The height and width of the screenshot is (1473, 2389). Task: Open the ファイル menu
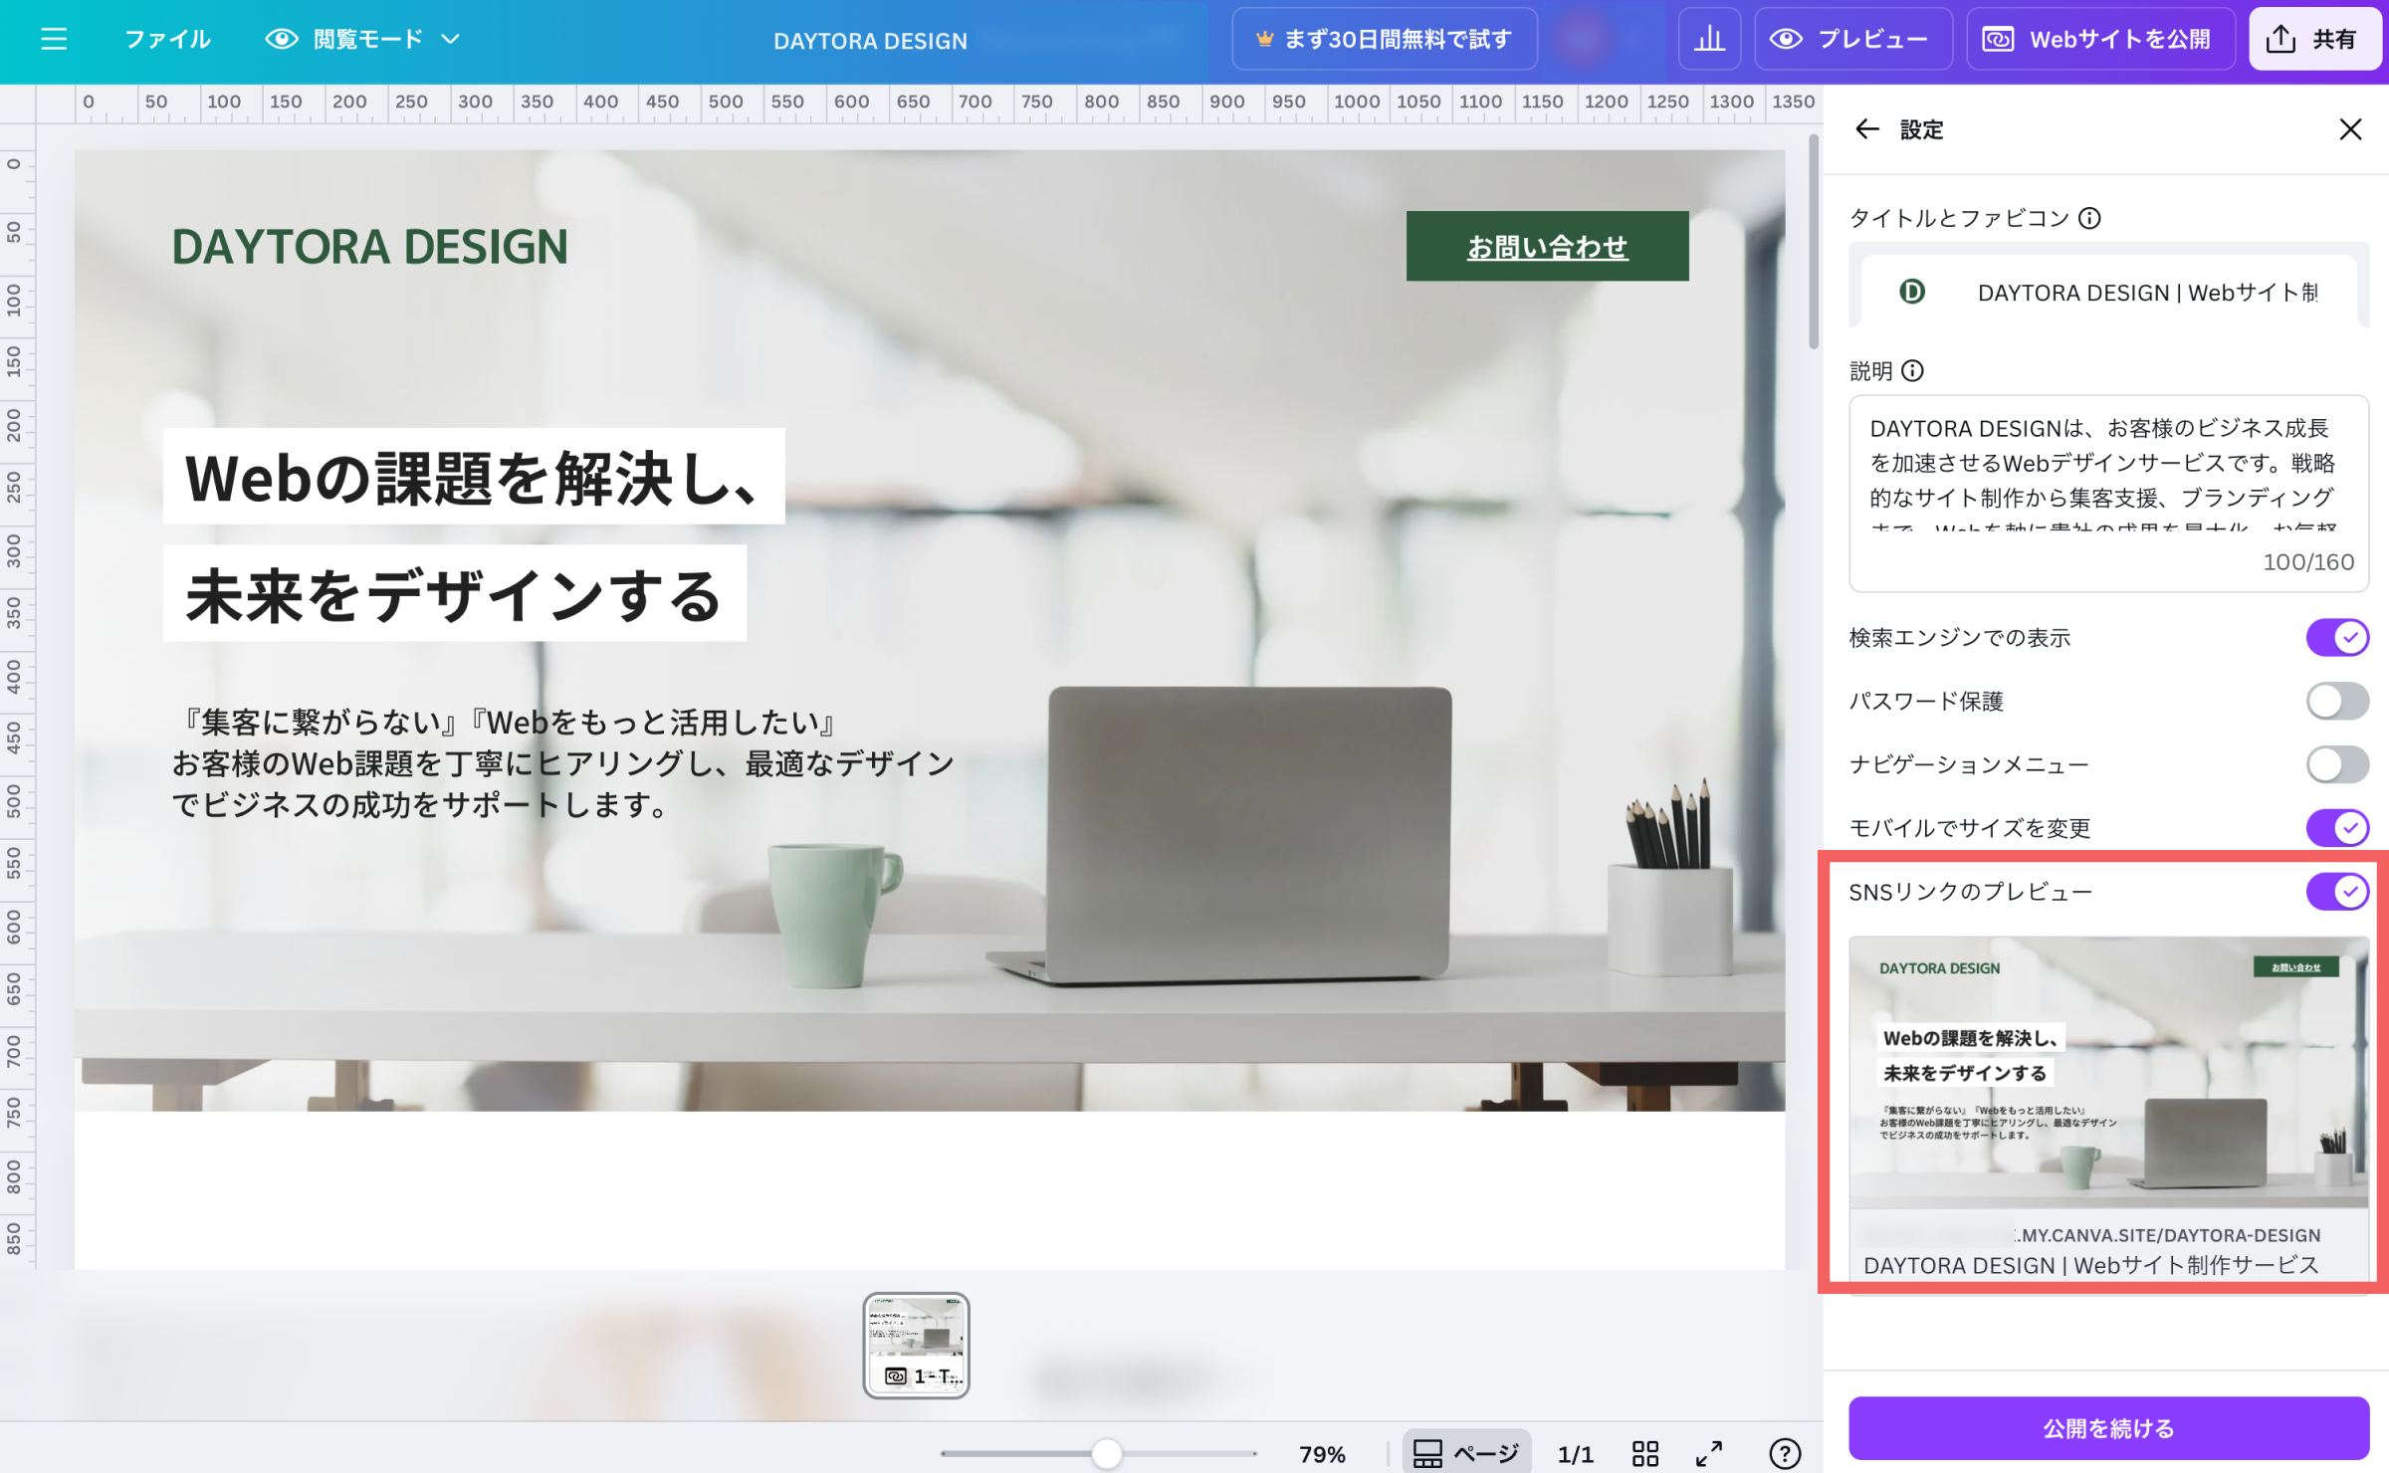167,39
